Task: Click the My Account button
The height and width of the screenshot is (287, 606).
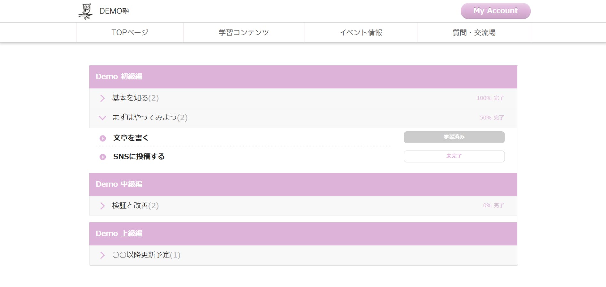Action: point(496,11)
